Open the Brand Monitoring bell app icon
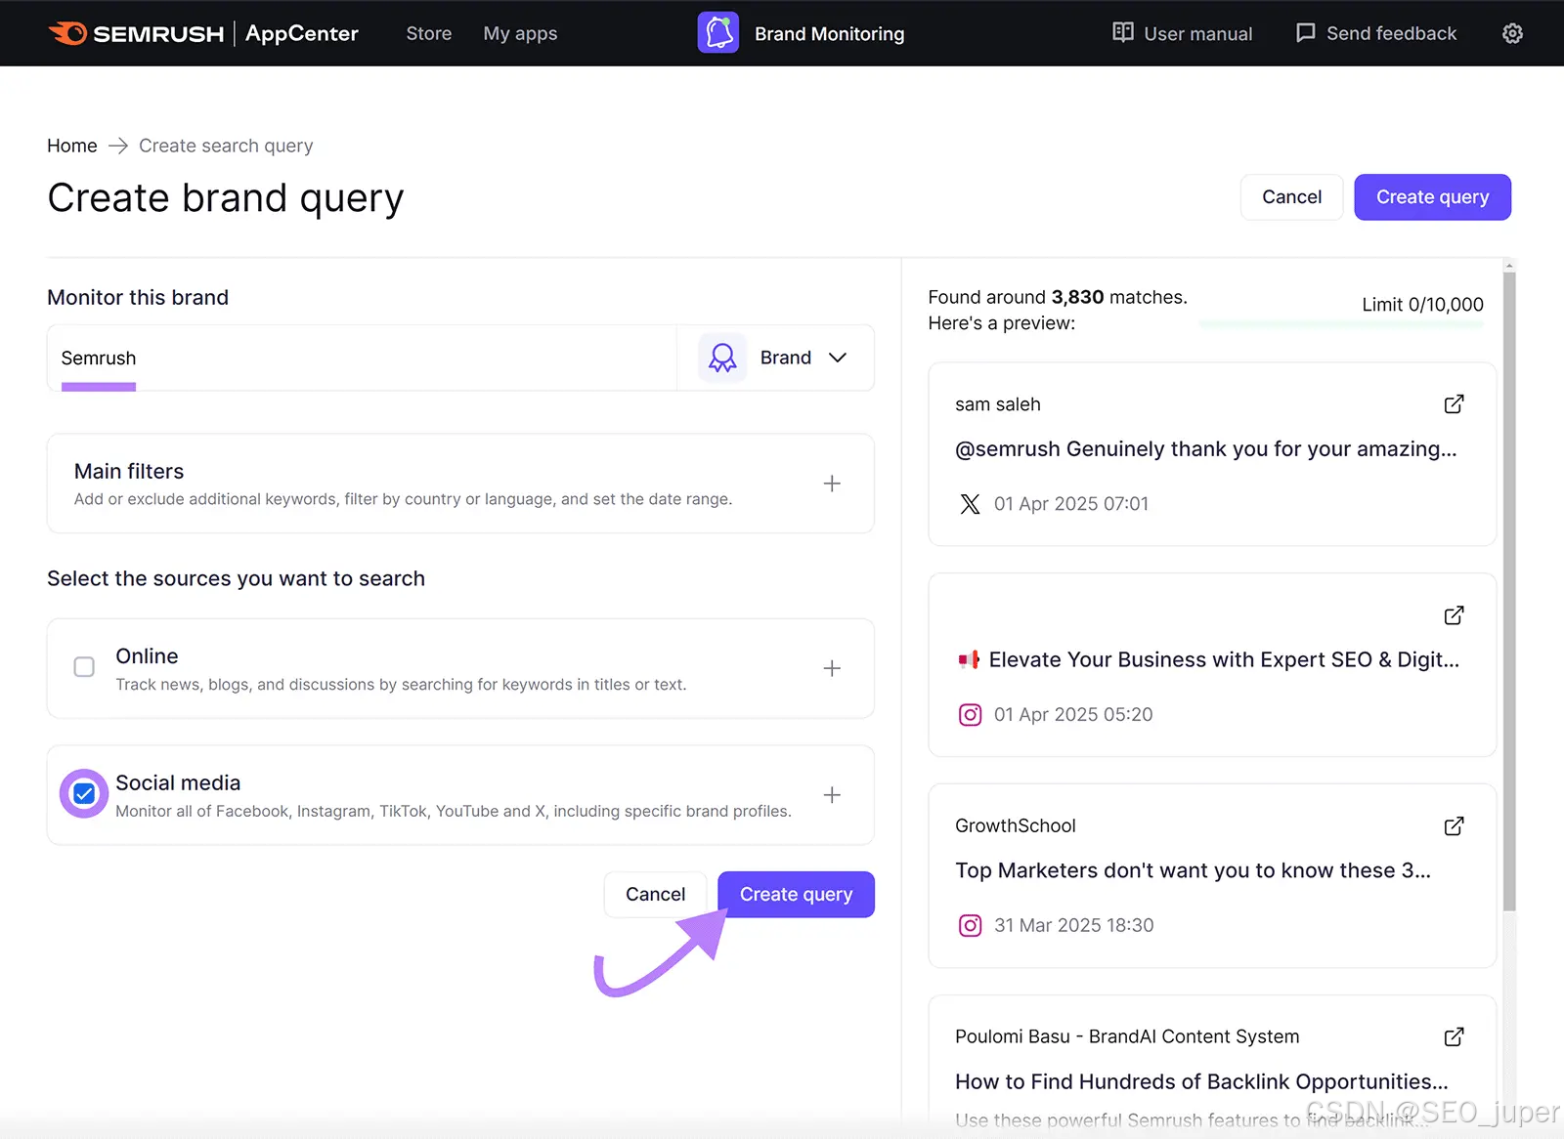The height and width of the screenshot is (1139, 1564). (x=718, y=33)
